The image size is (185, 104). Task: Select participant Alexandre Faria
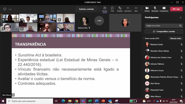[164, 90]
